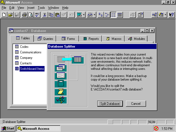This screenshot has width=176, height=132.
Task: Click the taskbar clock 1:53 PM
Action: 167,128
